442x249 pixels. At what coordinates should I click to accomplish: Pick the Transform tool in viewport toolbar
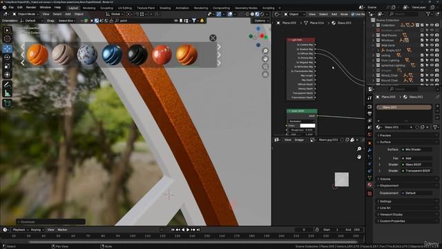tap(8, 75)
